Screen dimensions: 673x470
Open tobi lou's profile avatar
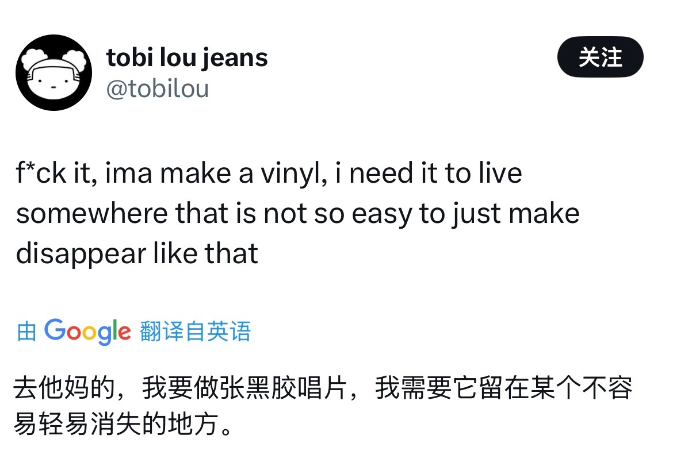pyautogui.click(x=53, y=73)
